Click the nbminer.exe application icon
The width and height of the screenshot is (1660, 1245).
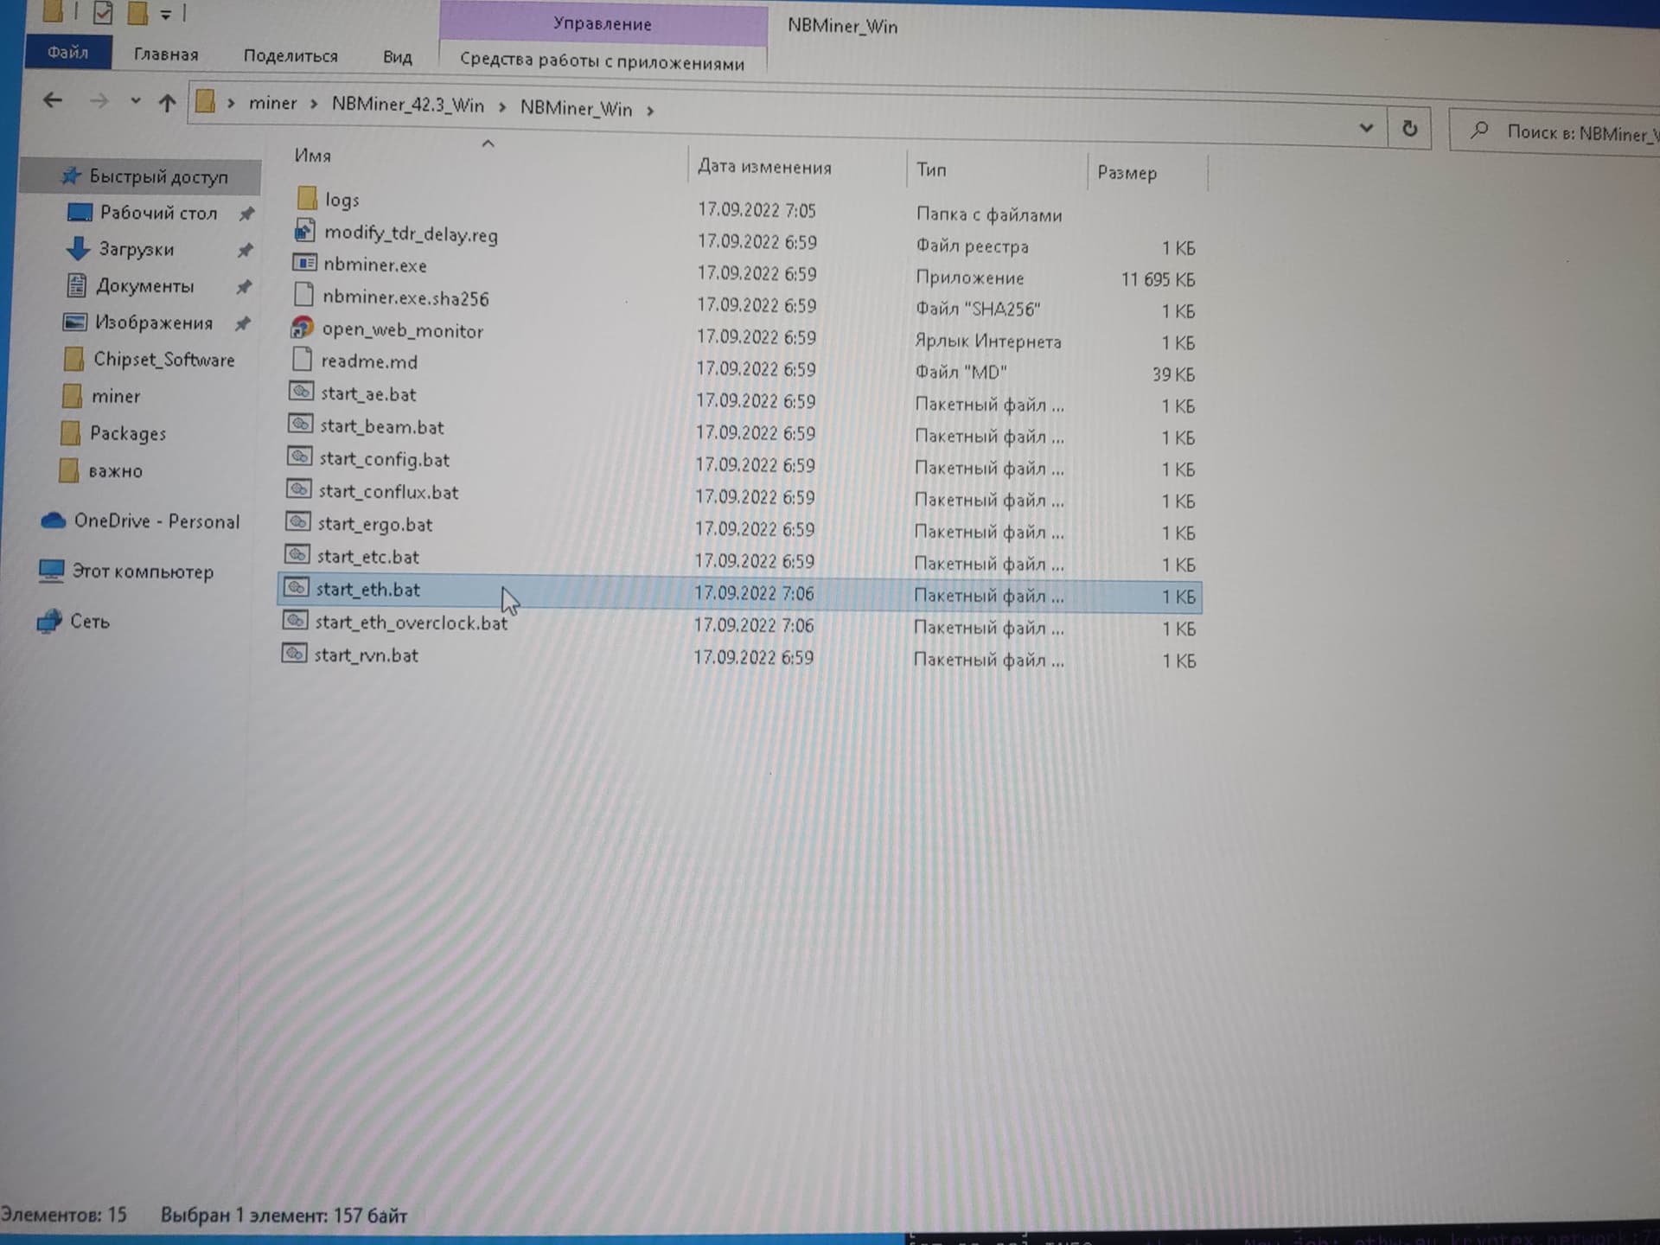[x=304, y=262]
